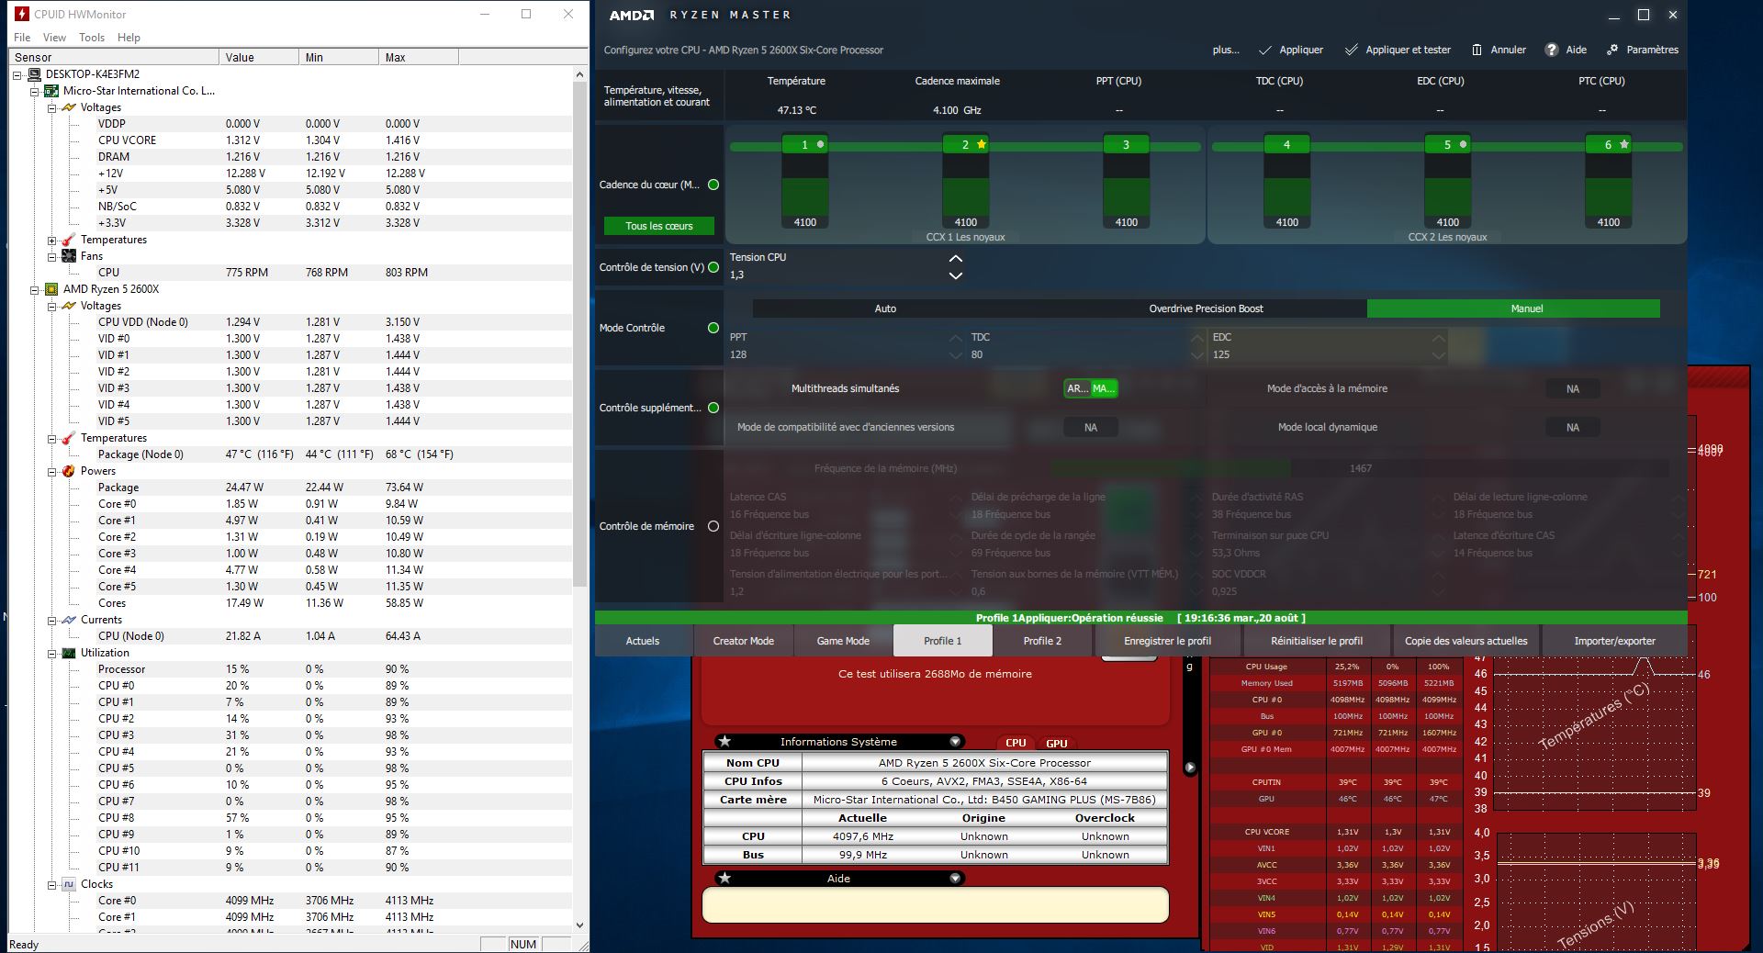Click the Importer/exporter button
The height and width of the screenshot is (953, 1763).
(x=1614, y=641)
